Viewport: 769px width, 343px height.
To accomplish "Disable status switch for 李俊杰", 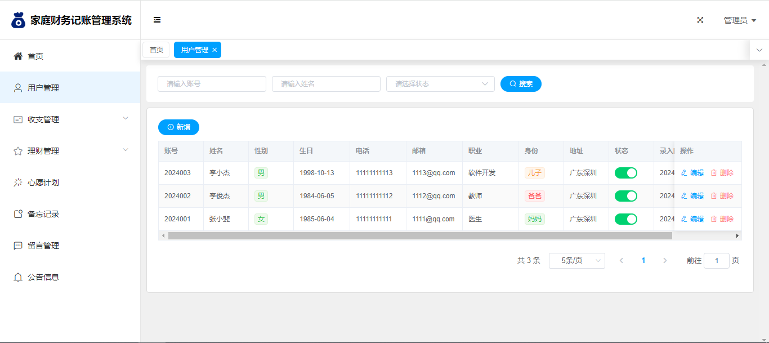I will [625, 196].
